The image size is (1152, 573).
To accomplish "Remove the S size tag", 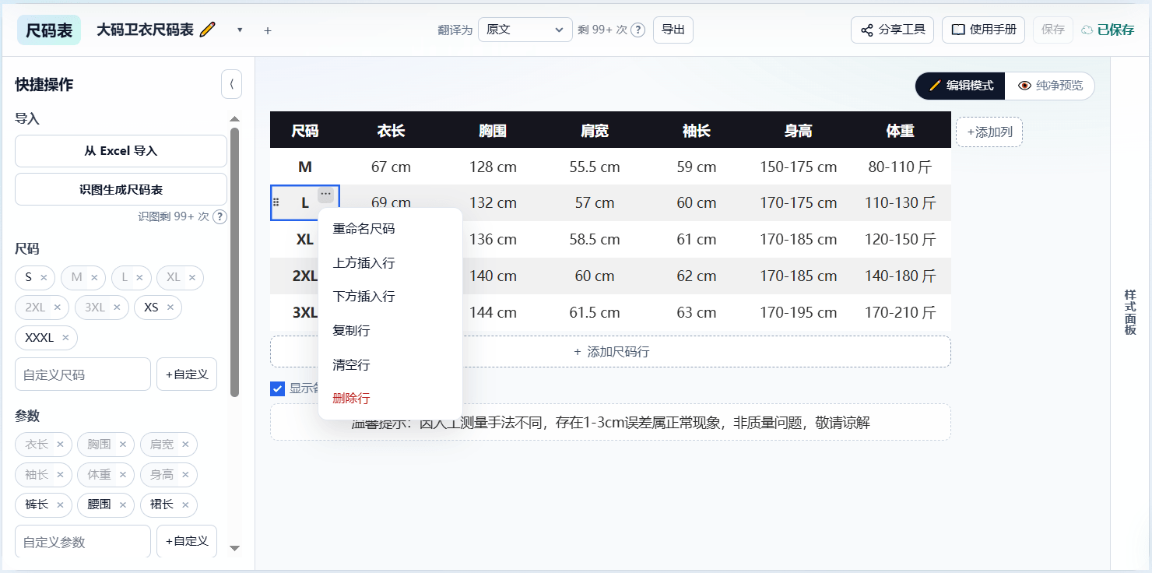I will [x=44, y=277].
